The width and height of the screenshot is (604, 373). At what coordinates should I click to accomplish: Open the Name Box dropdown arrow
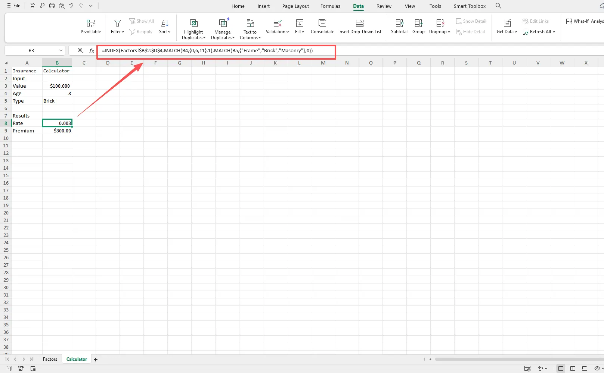point(61,50)
